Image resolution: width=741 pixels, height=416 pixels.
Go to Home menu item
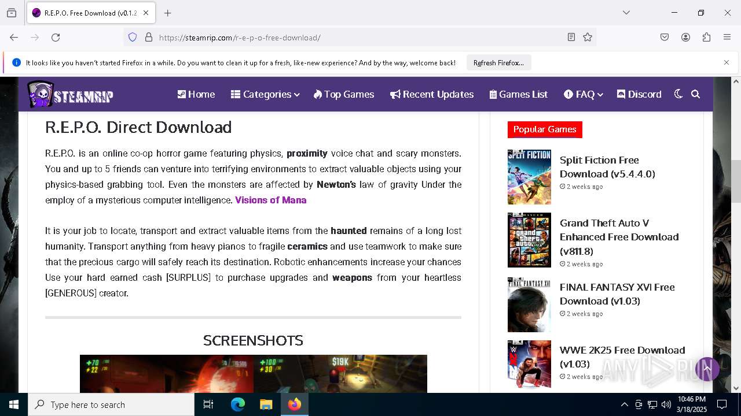[196, 94]
